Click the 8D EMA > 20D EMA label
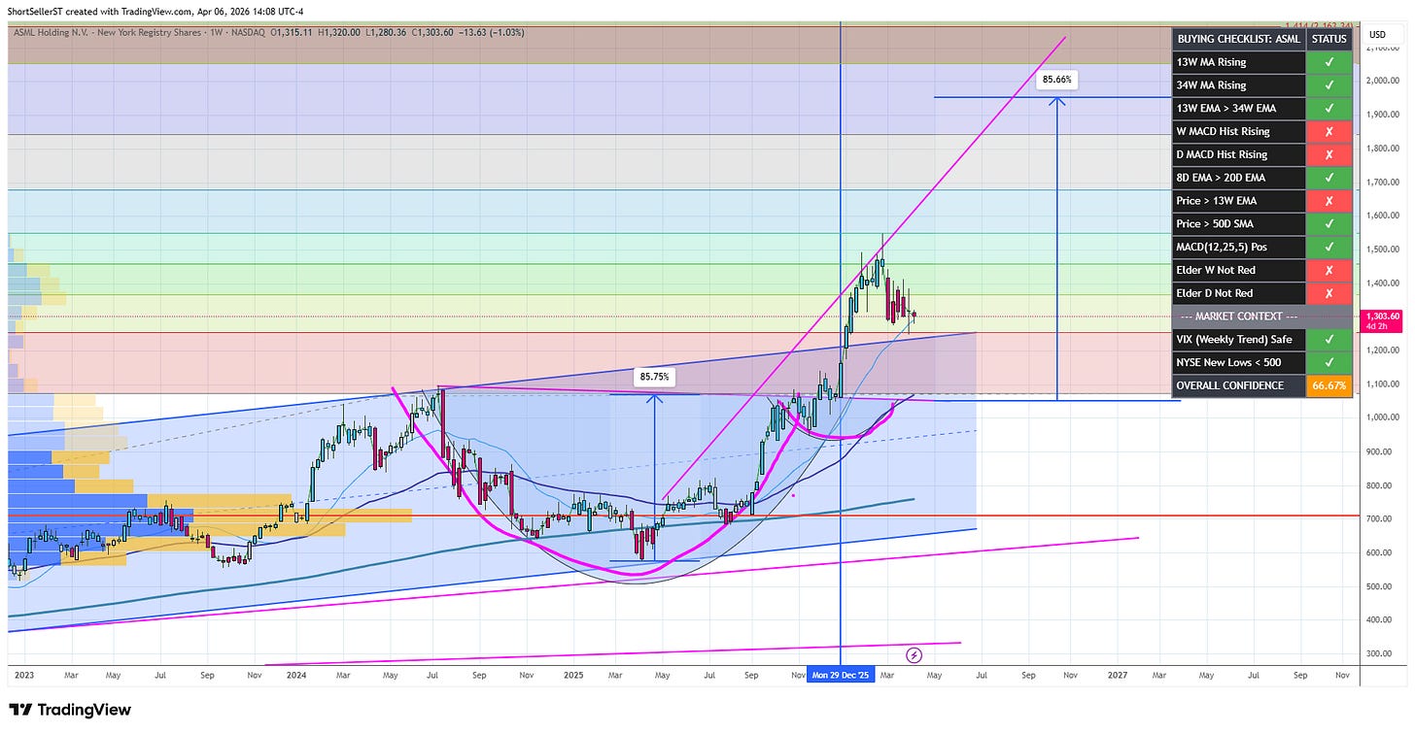The image size is (1415, 733). pos(1220,178)
